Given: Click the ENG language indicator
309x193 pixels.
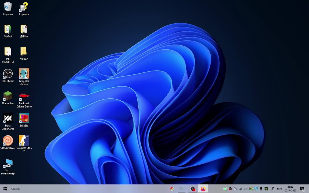Looking at the screenshot, I should click(279, 189).
